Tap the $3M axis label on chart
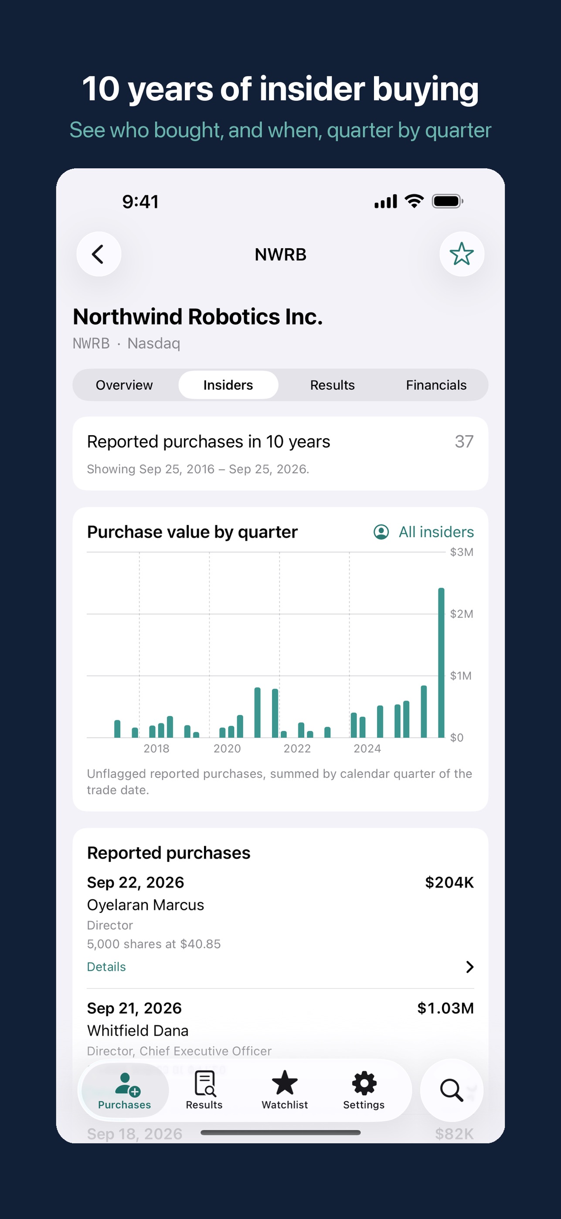This screenshot has width=561, height=1219. pyautogui.click(x=462, y=552)
